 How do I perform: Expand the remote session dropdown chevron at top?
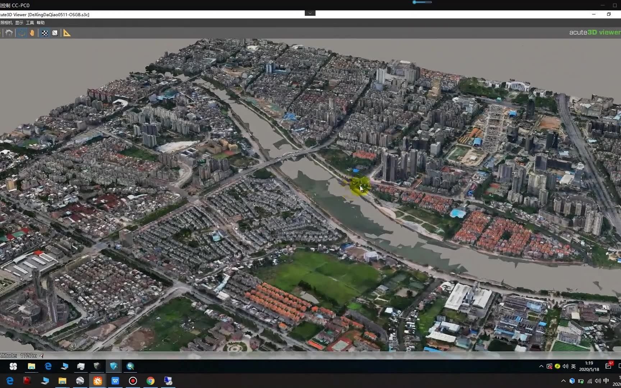tap(310, 13)
